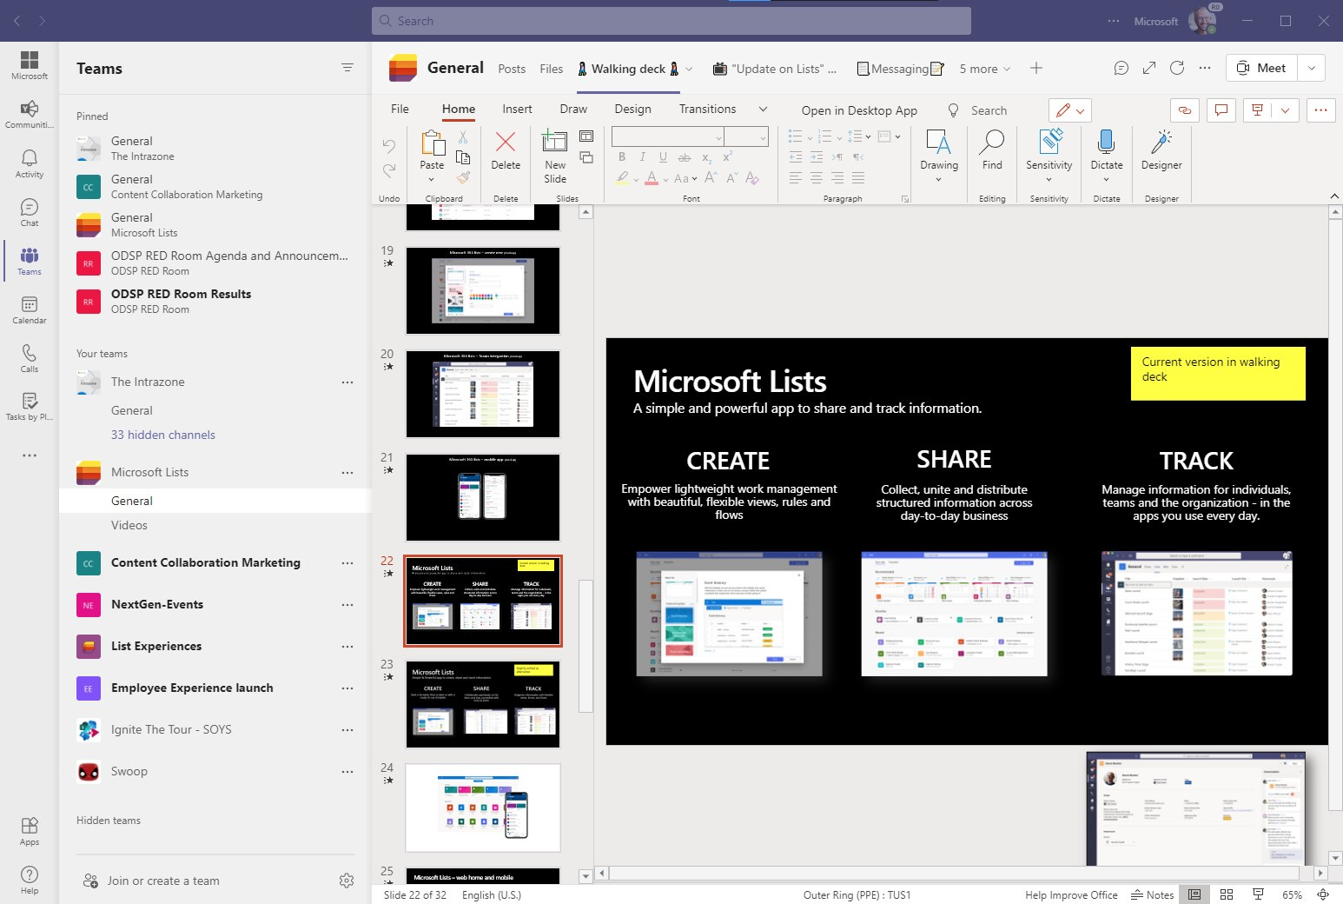This screenshot has height=904, width=1343.
Task: Click the Cut scissors icon
Action: tap(463, 137)
